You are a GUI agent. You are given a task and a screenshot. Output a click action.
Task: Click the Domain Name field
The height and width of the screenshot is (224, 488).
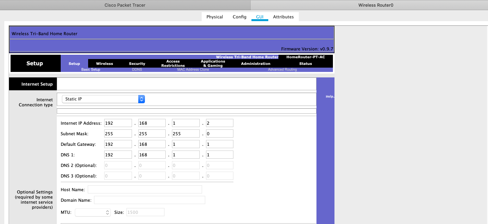pyautogui.click(x=150, y=200)
